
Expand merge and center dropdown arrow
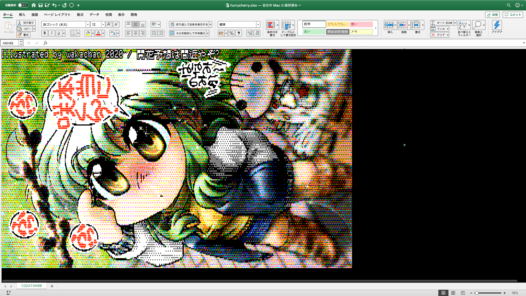[208, 33]
